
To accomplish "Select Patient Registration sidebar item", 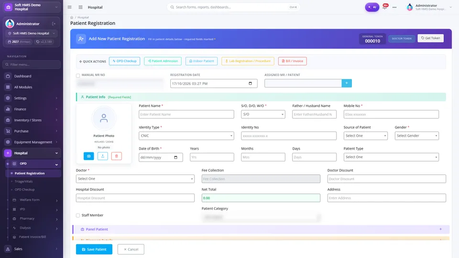I will [x=33, y=173].
